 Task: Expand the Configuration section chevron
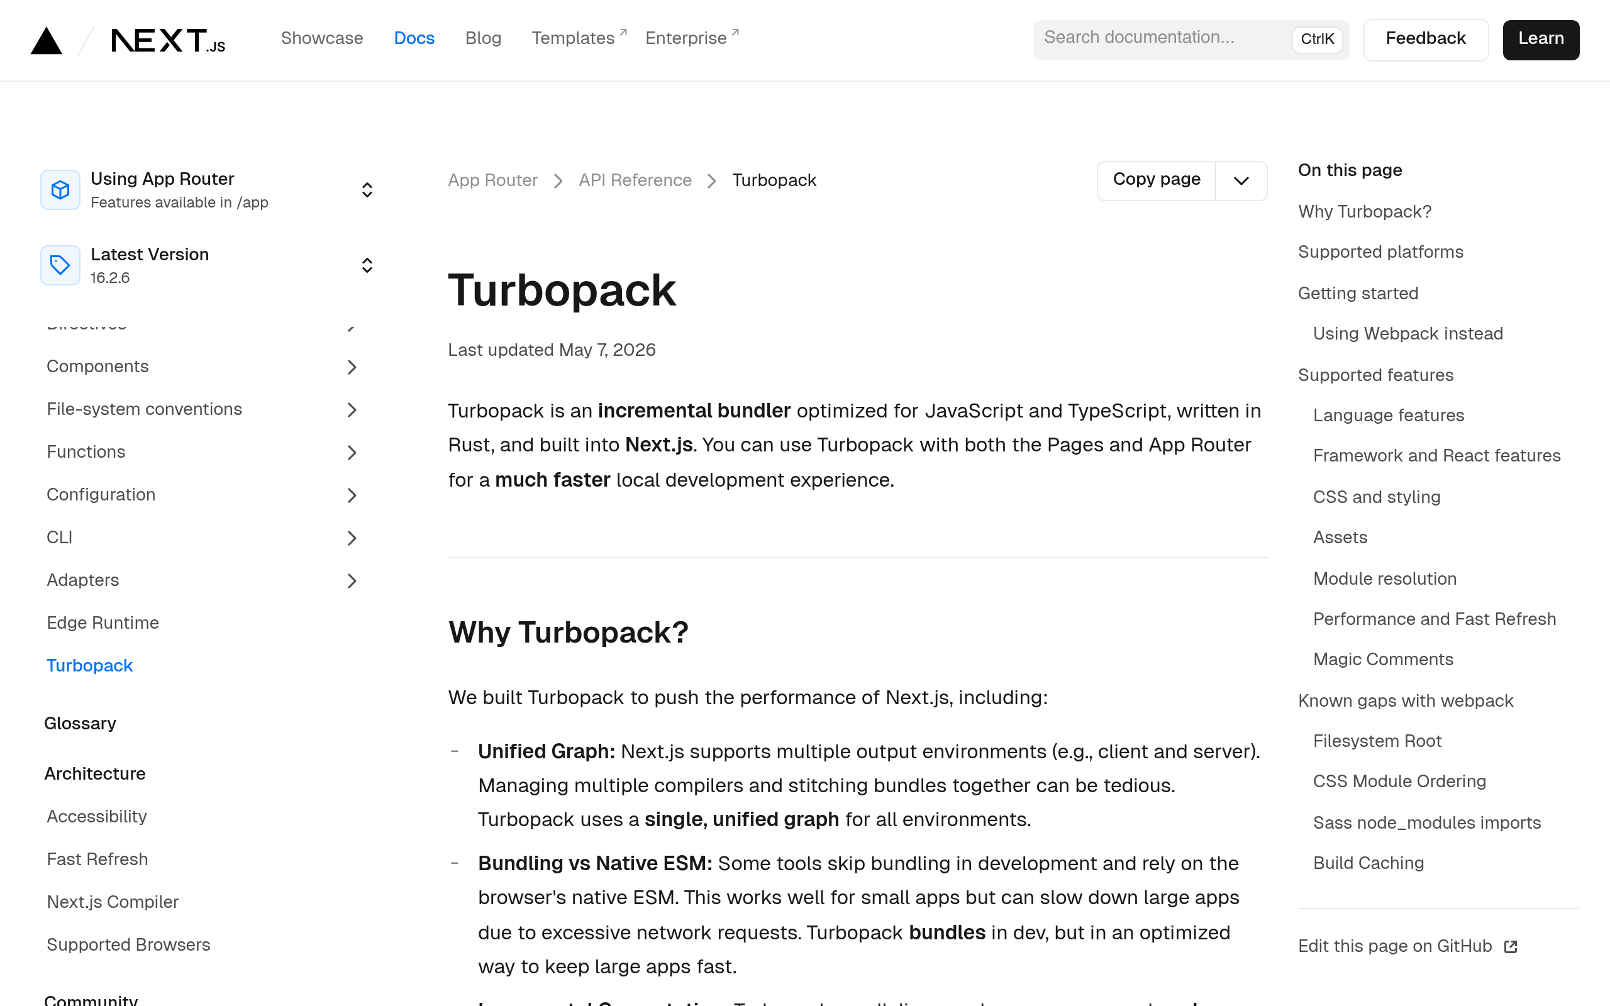click(352, 495)
